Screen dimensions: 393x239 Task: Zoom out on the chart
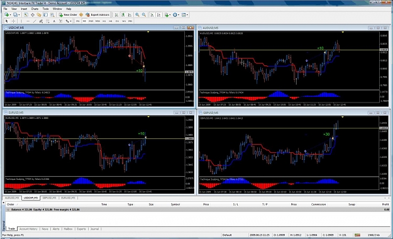(x=144, y=15)
